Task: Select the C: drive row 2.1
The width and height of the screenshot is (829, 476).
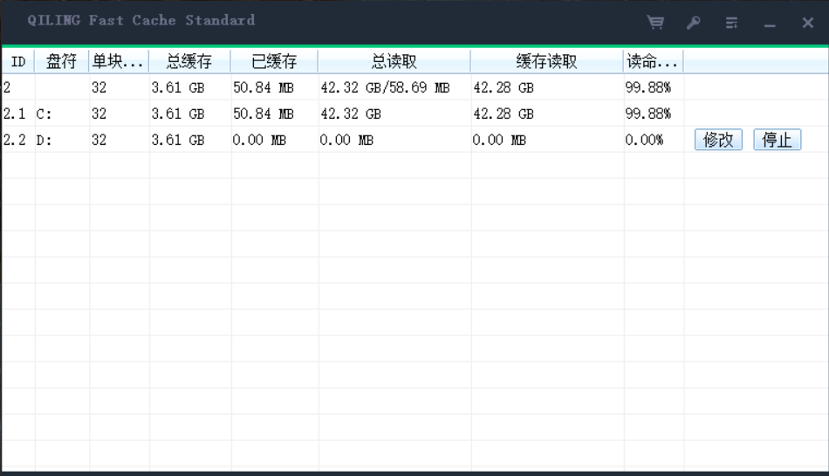Action: (415, 114)
